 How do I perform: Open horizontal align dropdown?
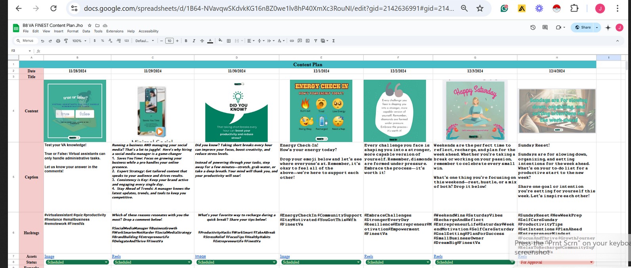tap(250, 41)
